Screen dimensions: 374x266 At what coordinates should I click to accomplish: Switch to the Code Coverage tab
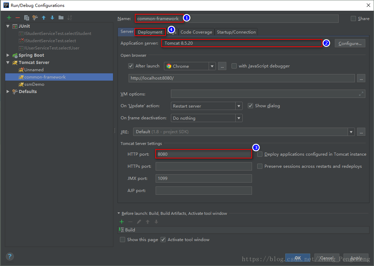[196, 32]
